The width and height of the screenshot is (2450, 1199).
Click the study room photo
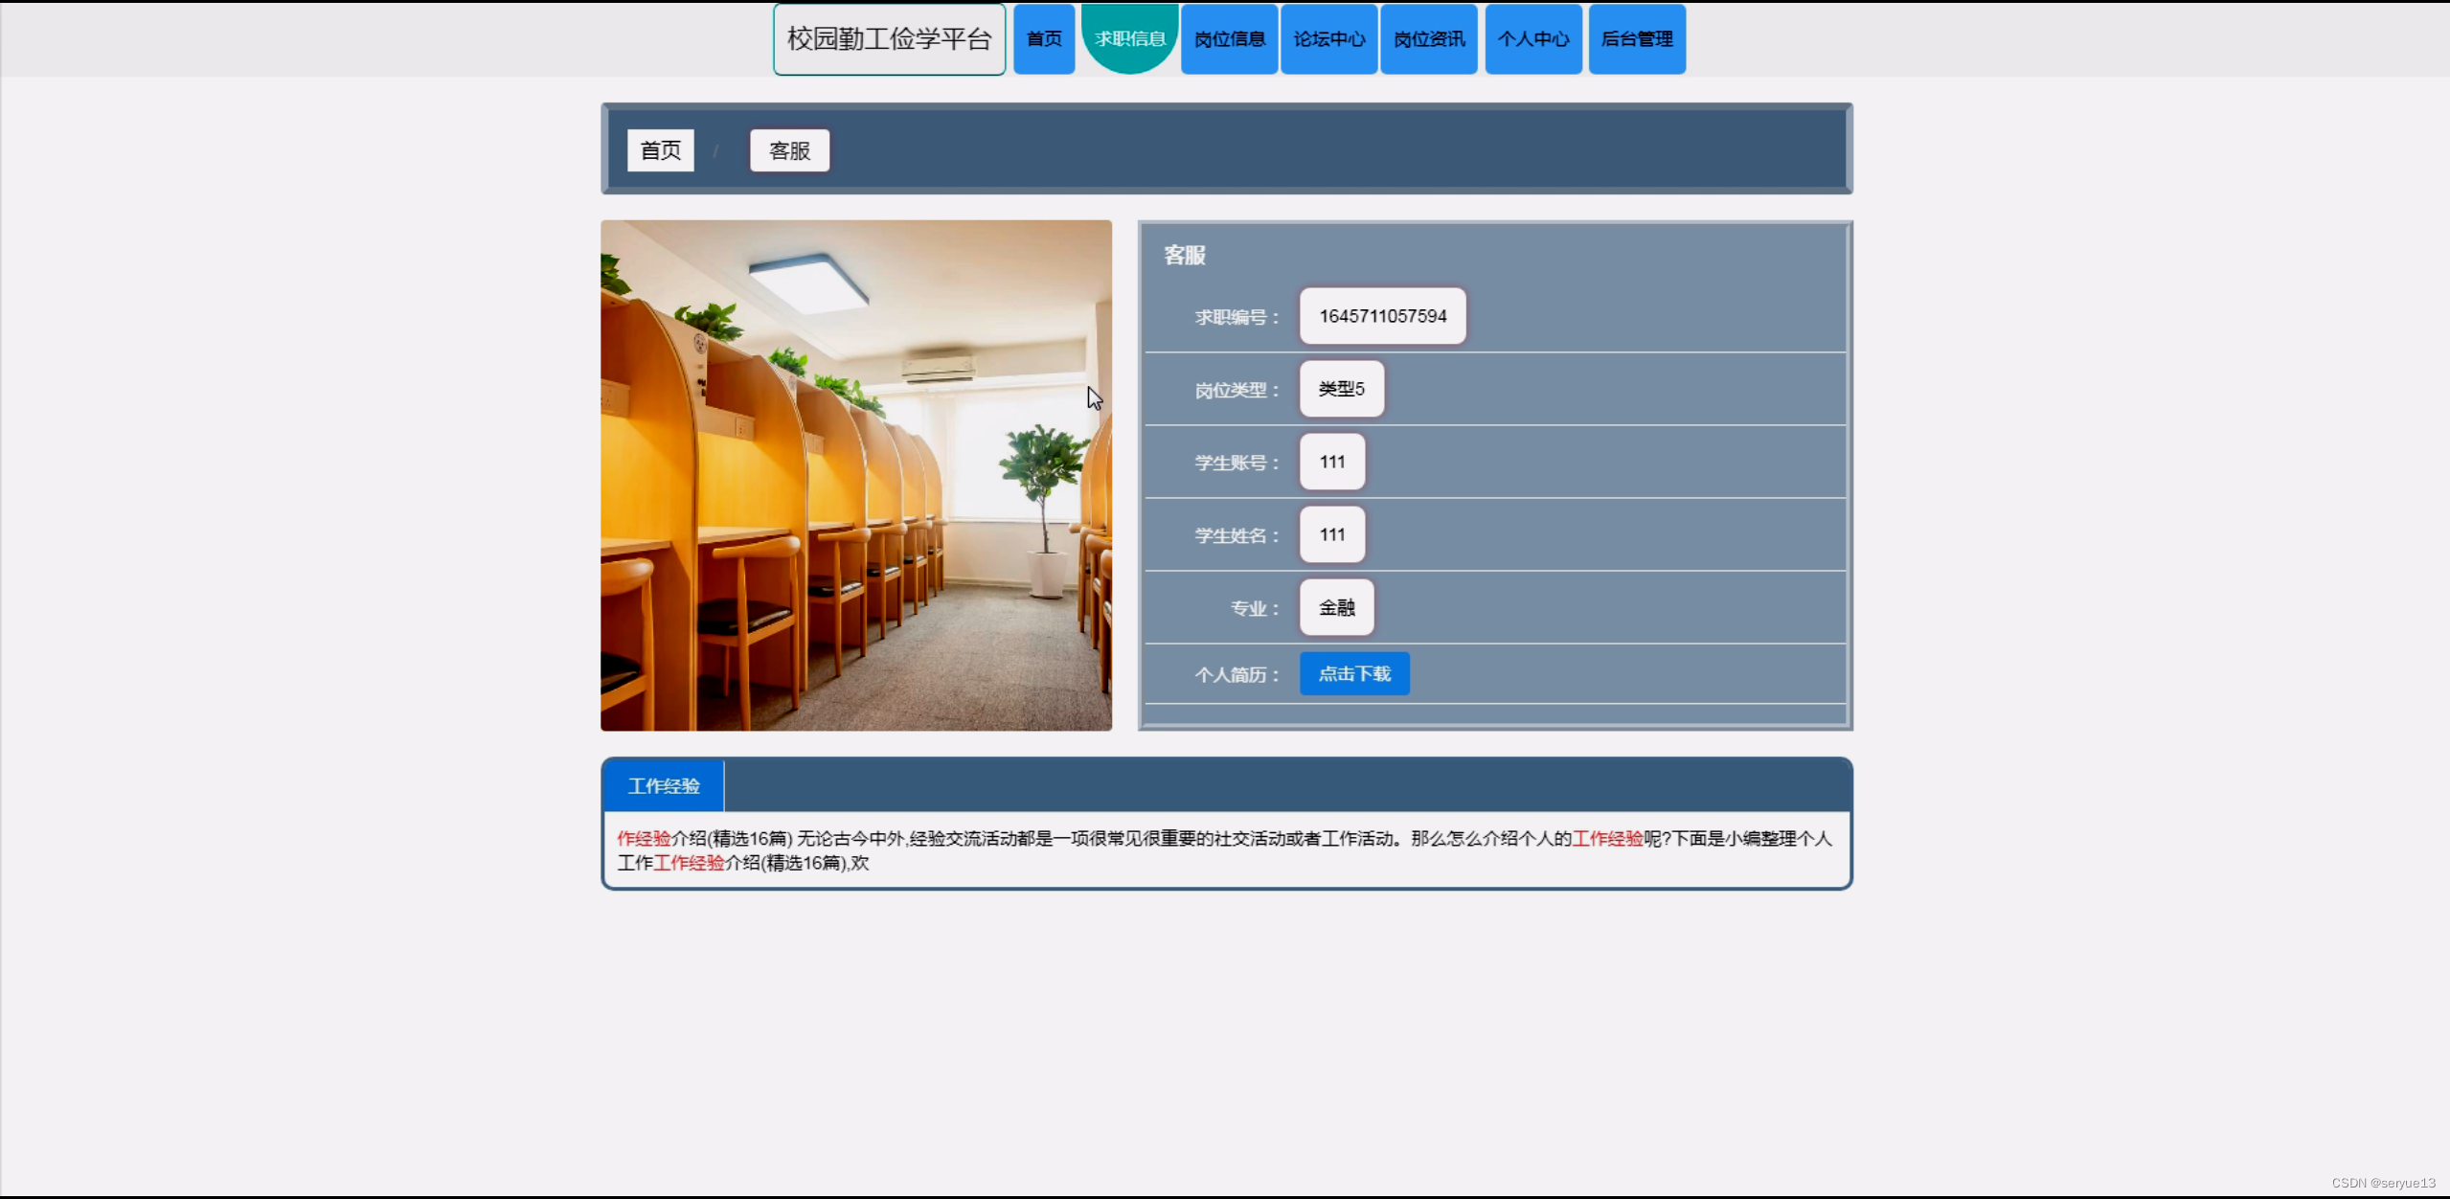[x=855, y=476]
